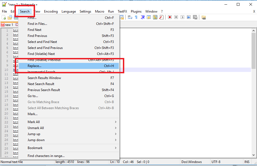Choose Next Search Result entry

pos(69,84)
